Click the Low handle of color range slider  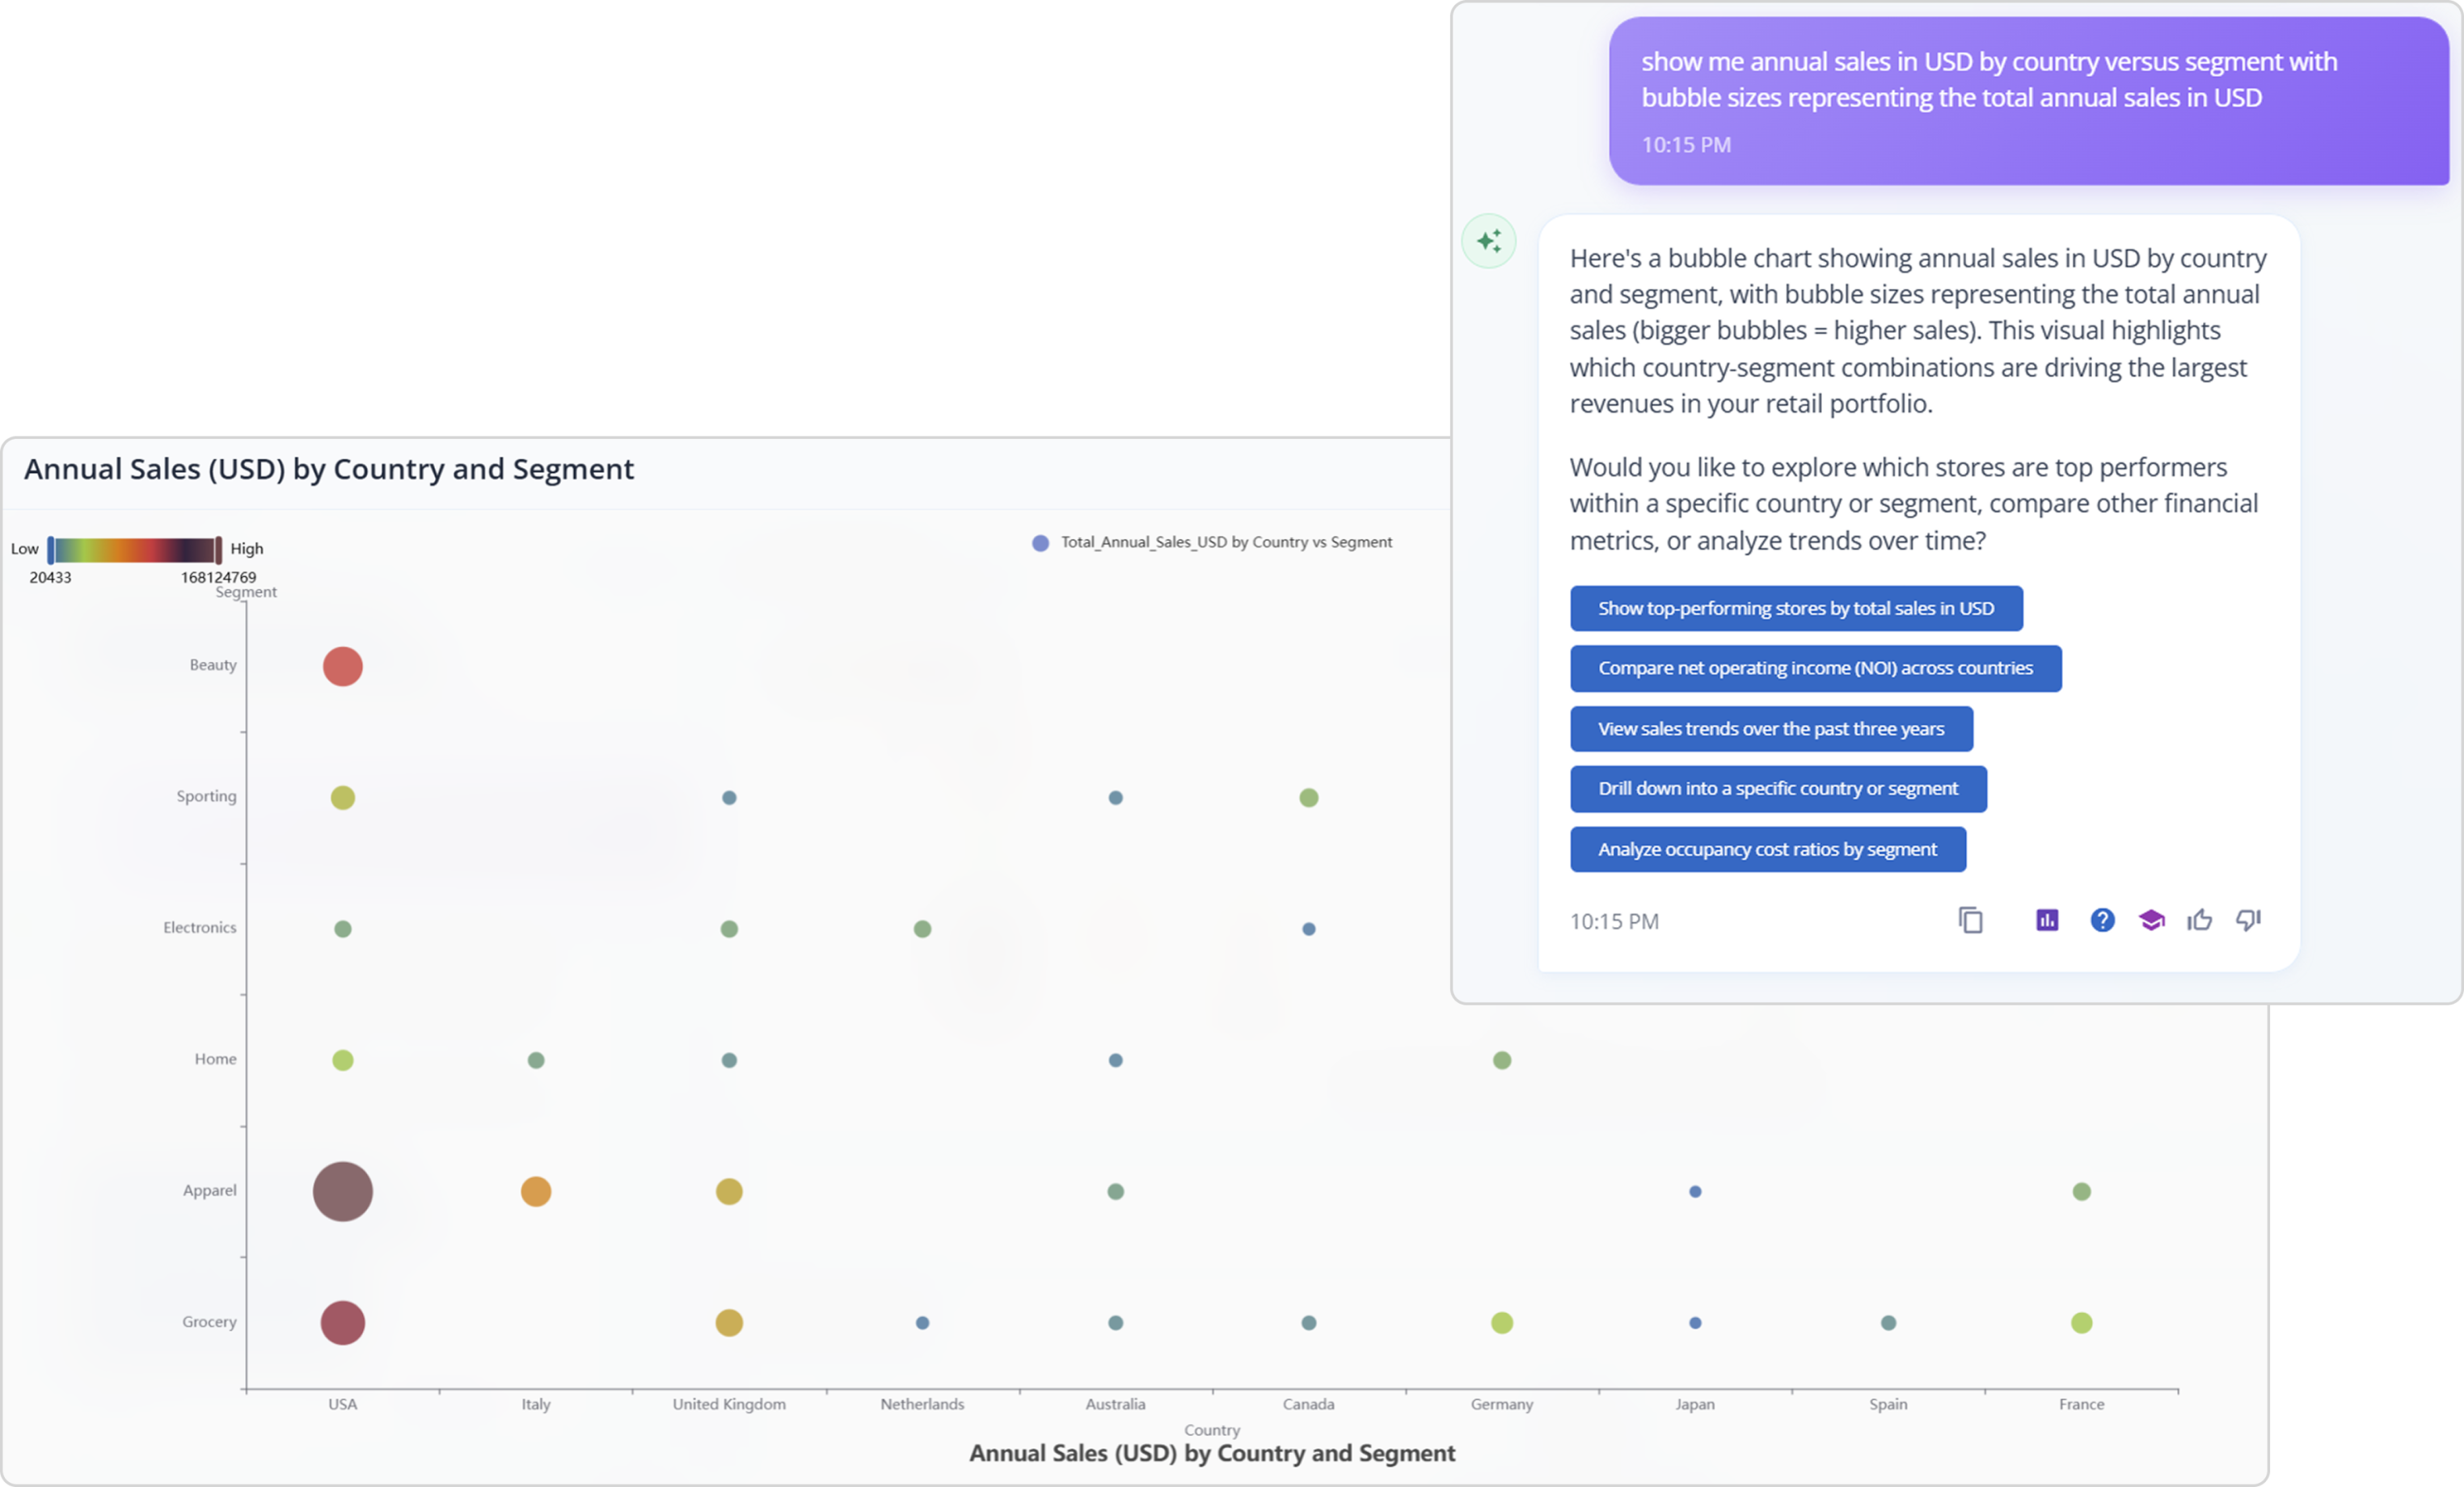(x=51, y=550)
